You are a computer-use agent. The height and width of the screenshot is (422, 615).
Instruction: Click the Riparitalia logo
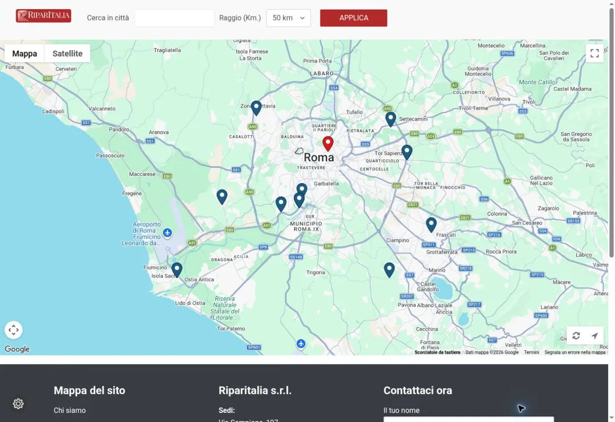43,16
